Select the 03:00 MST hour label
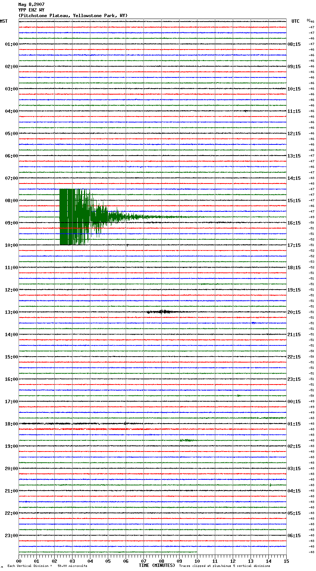Screen dimensions: 316x571 pyautogui.click(x=12, y=89)
